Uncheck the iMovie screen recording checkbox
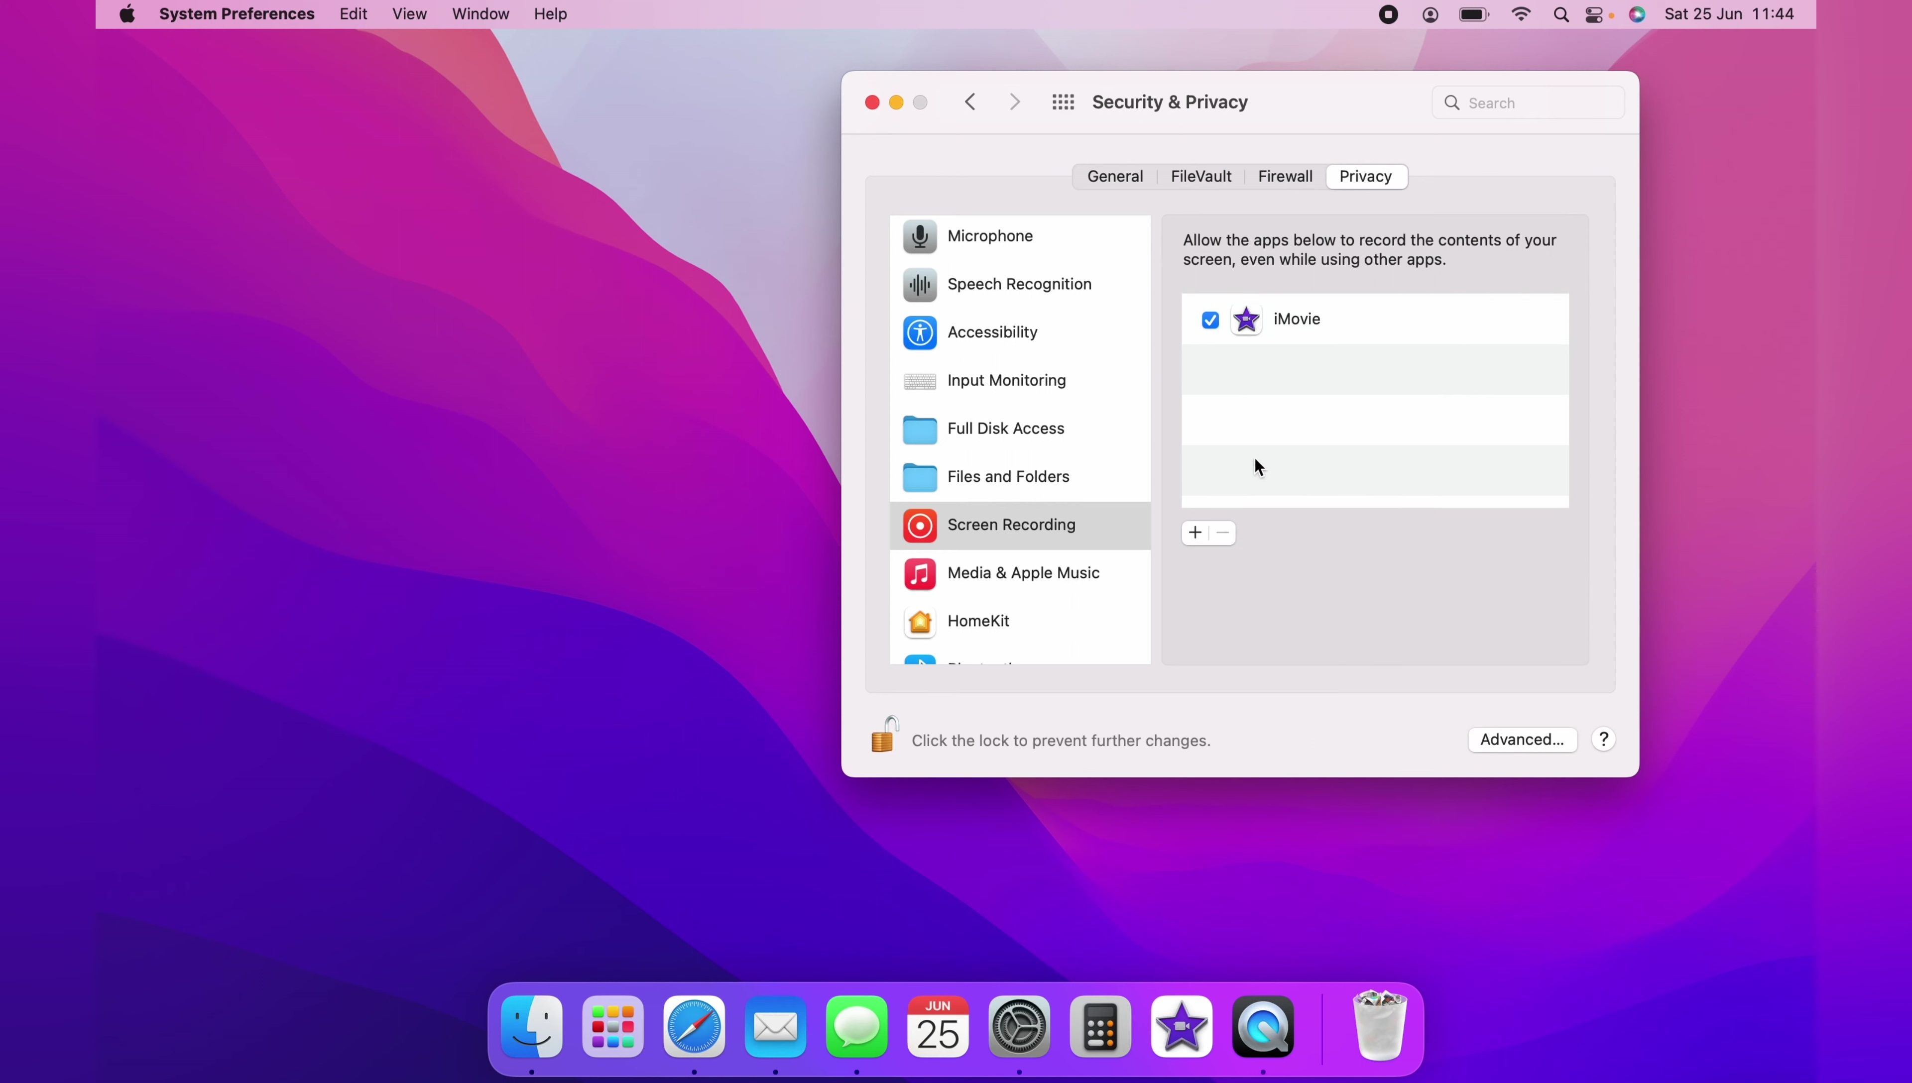 click(x=1210, y=320)
